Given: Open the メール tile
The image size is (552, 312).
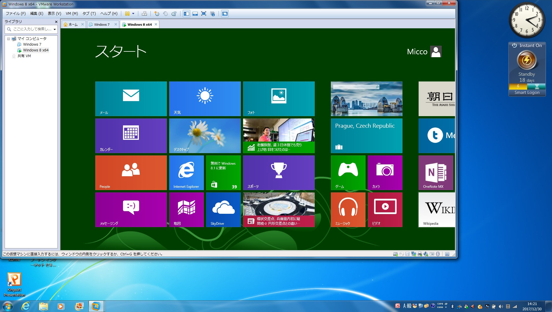Looking at the screenshot, I should (131, 99).
